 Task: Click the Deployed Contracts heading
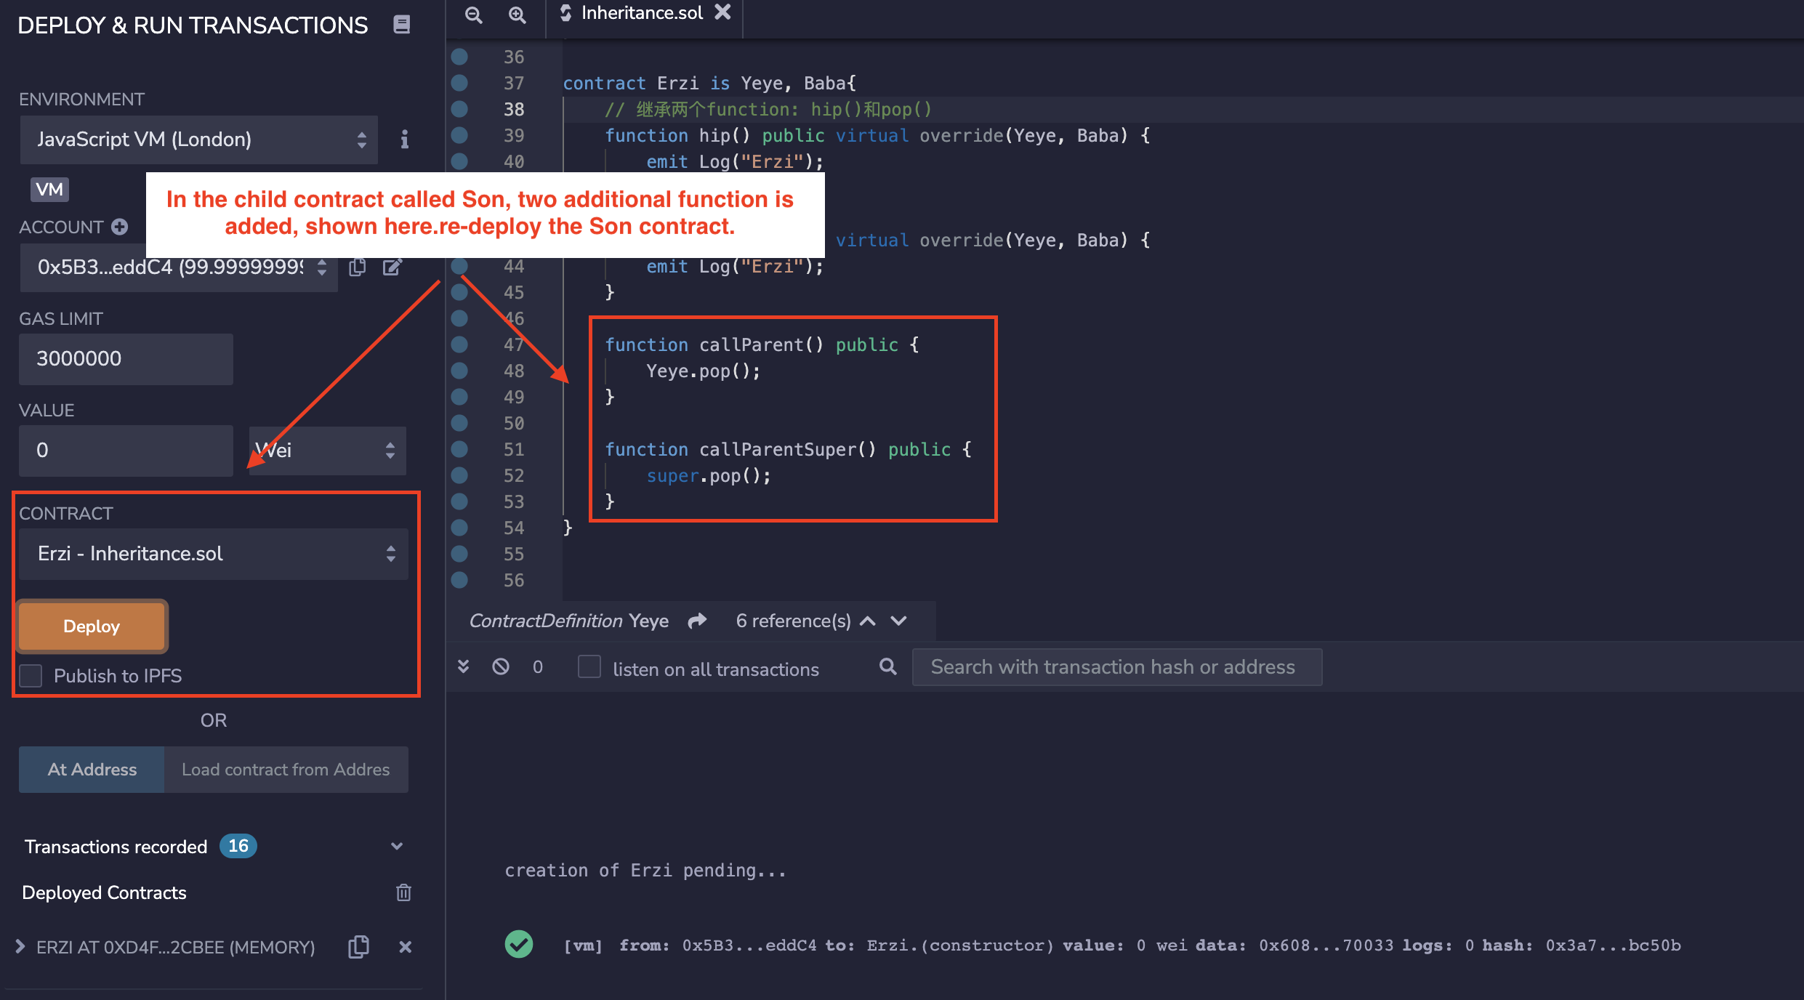[105, 893]
